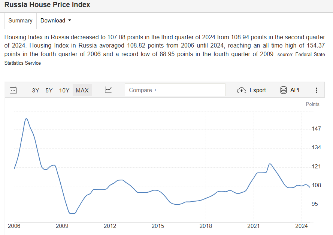Switch chart to 10Y range
The width and height of the screenshot is (333, 235).
coord(64,90)
